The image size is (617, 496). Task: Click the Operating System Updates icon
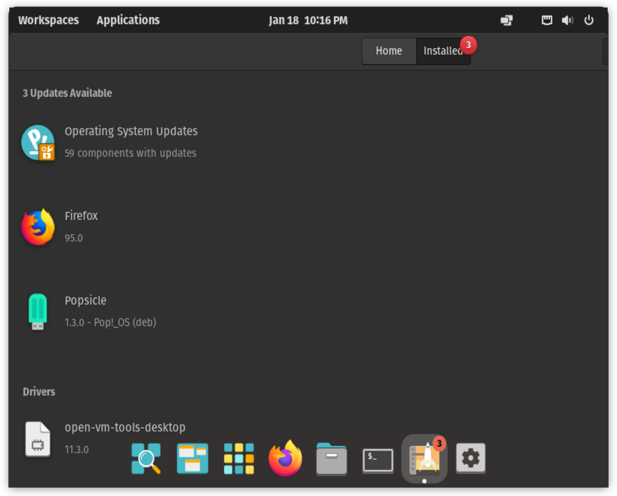38,143
